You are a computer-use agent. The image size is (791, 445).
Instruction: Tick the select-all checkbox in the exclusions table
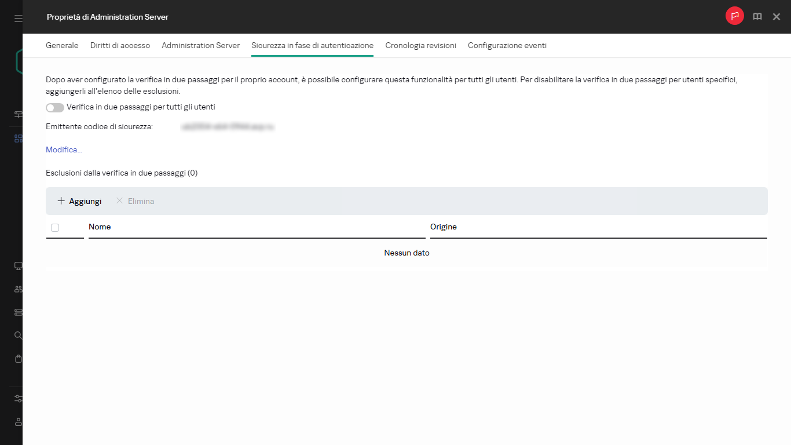coord(55,227)
